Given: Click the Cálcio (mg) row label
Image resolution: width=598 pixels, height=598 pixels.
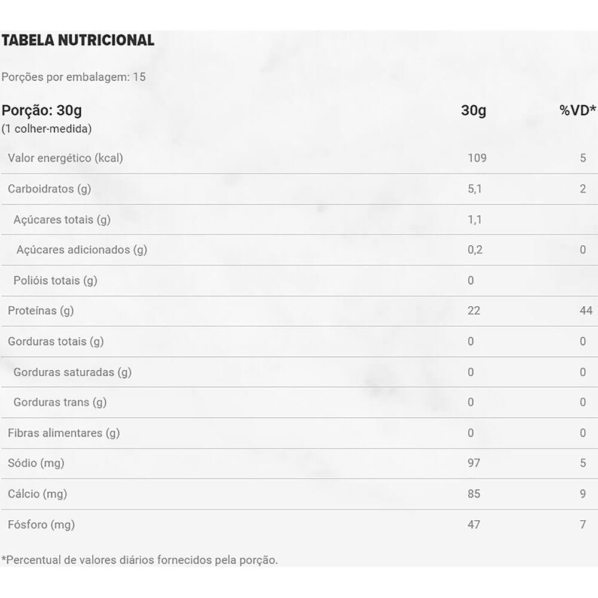Looking at the screenshot, I should pos(37,494).
